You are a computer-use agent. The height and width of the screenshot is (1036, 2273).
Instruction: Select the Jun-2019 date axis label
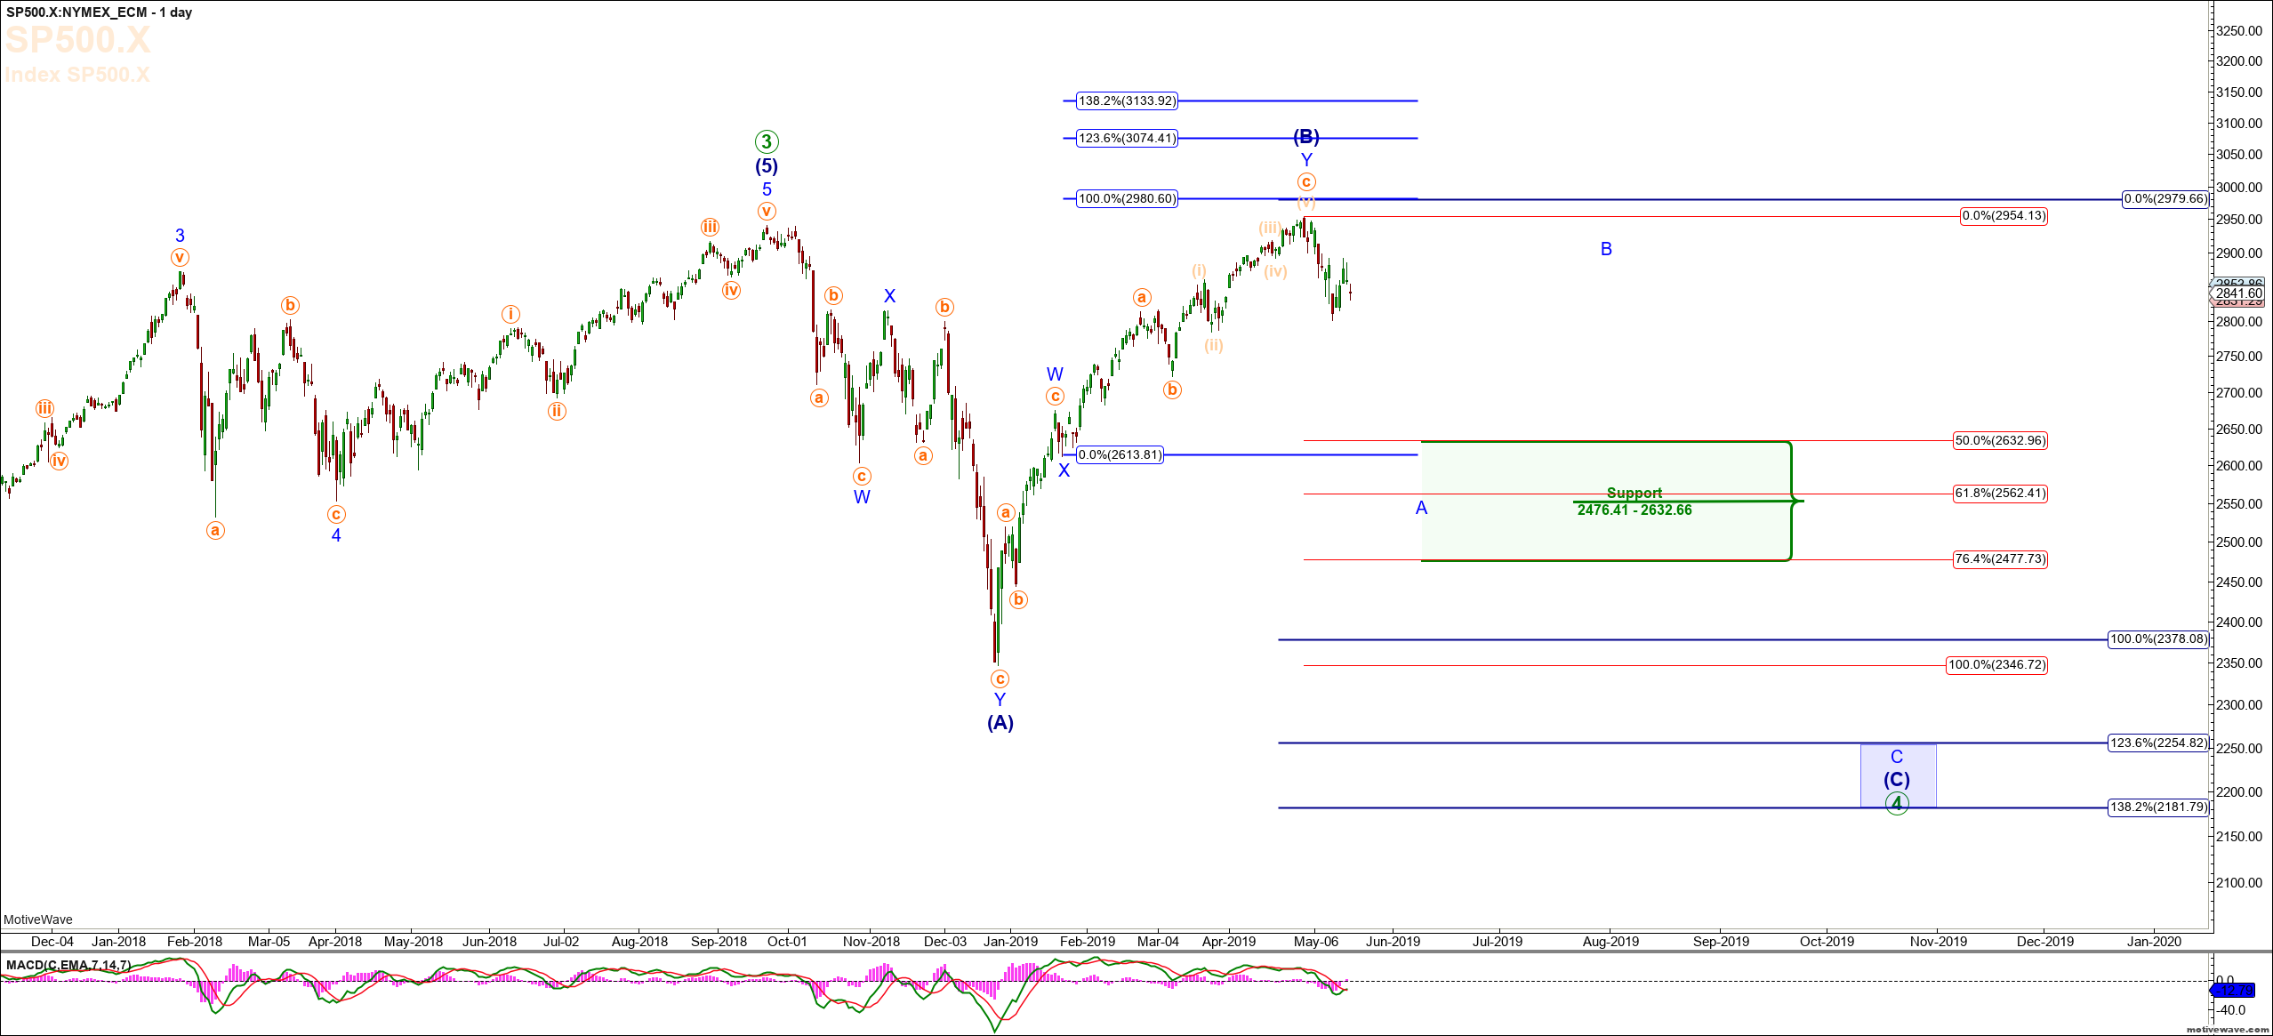point(1394,941)
